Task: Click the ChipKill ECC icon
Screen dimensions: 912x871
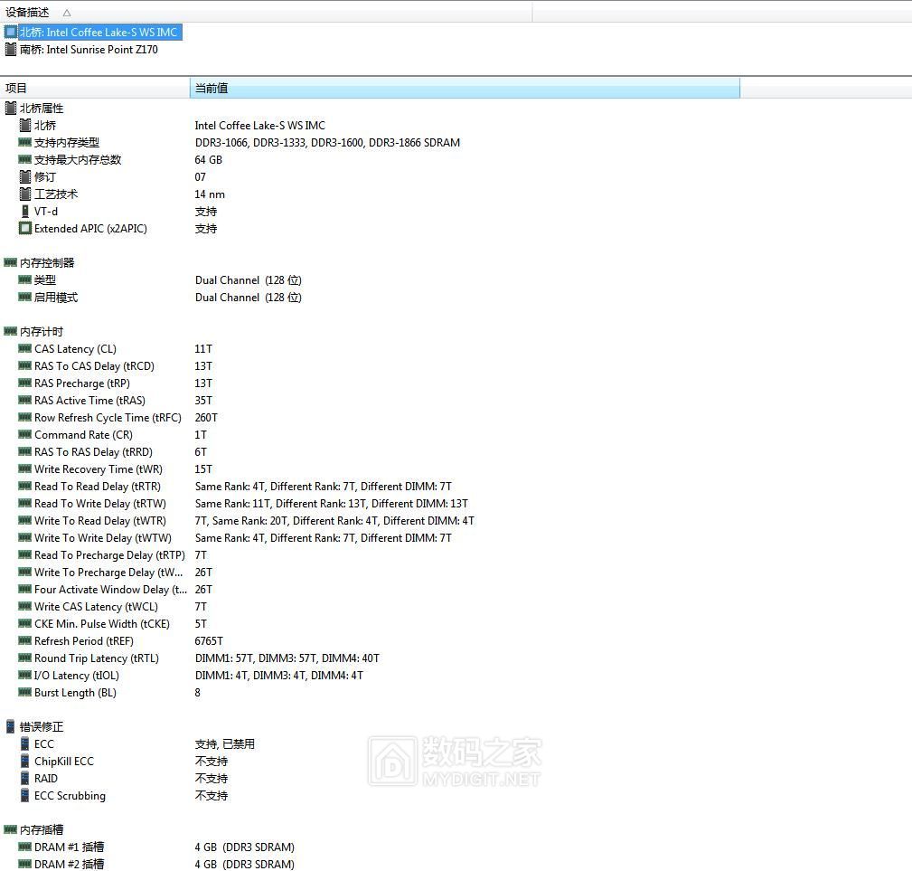Action: pos(24,761)
